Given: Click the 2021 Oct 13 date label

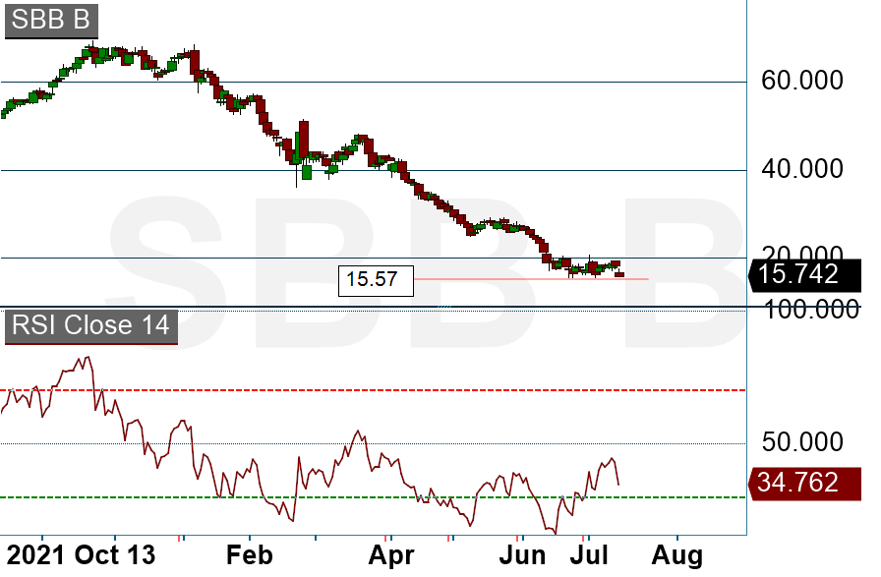Looking at the screenshot, I should (81, 555).
